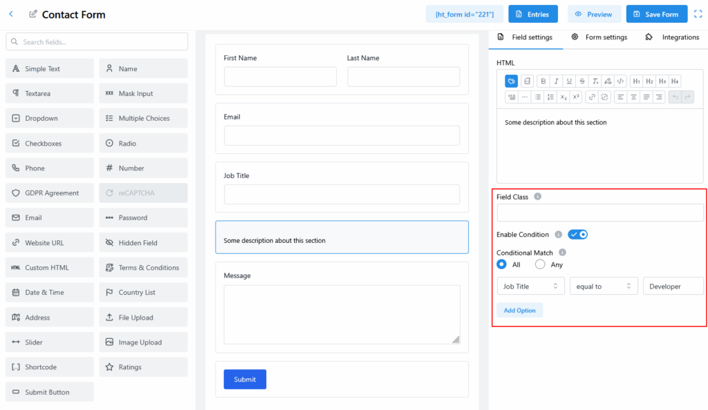
Task: Click the bullet list icon
Action: pyautogui.click(x=538, y=97)
